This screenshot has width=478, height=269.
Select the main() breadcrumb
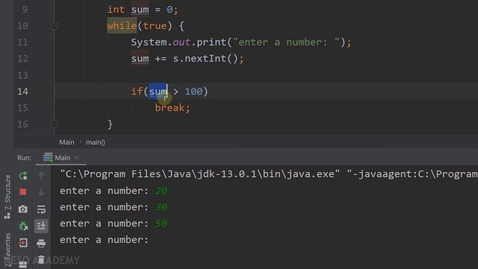pos(96,142)
